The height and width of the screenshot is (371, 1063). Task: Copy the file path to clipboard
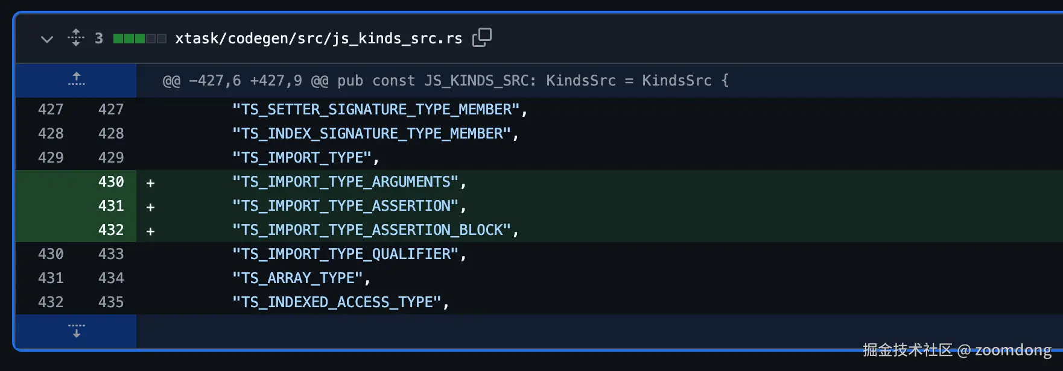(481, 38)
